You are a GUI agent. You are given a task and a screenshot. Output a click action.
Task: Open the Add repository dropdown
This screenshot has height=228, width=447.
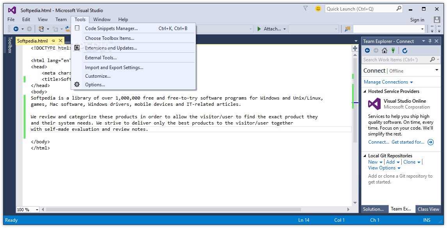pyautogui.click(x=398, y=162)
